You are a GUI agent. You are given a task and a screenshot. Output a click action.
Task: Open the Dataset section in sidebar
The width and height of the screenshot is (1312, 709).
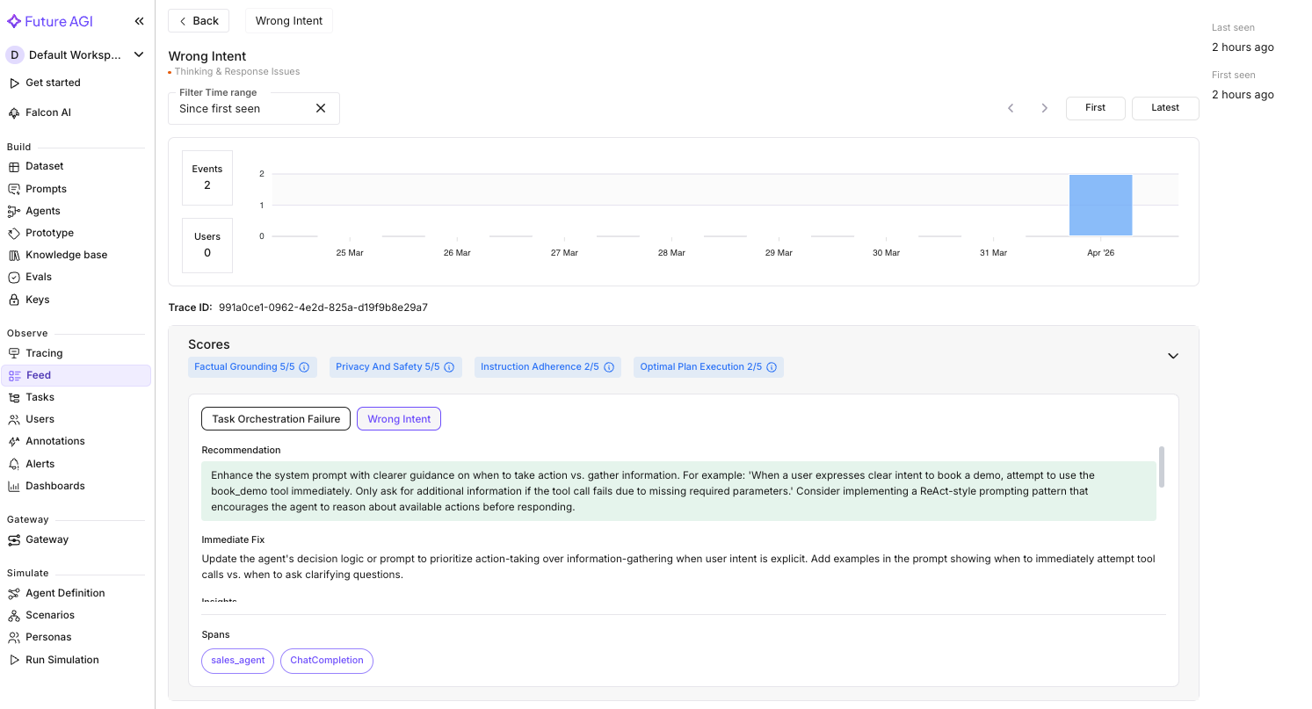pos(45,166)
